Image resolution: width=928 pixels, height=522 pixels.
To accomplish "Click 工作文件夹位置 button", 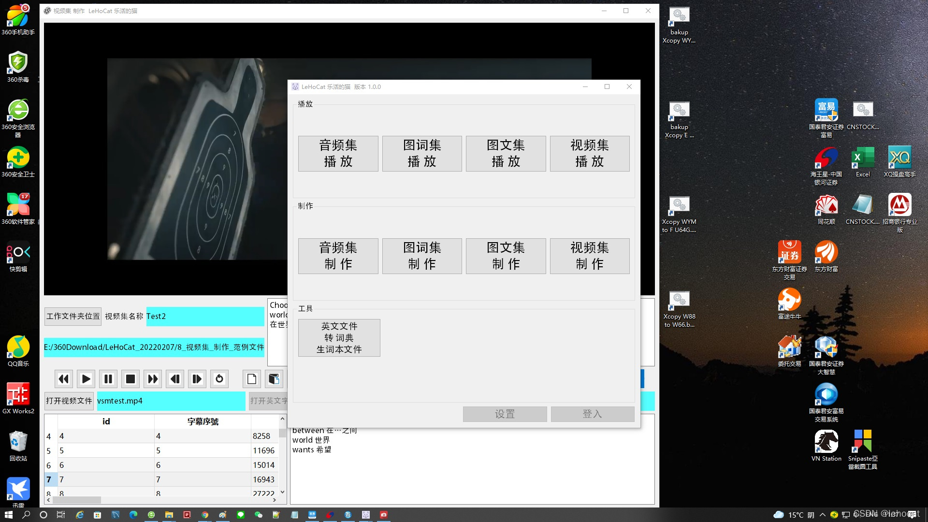I will click(x=73, y=316).
